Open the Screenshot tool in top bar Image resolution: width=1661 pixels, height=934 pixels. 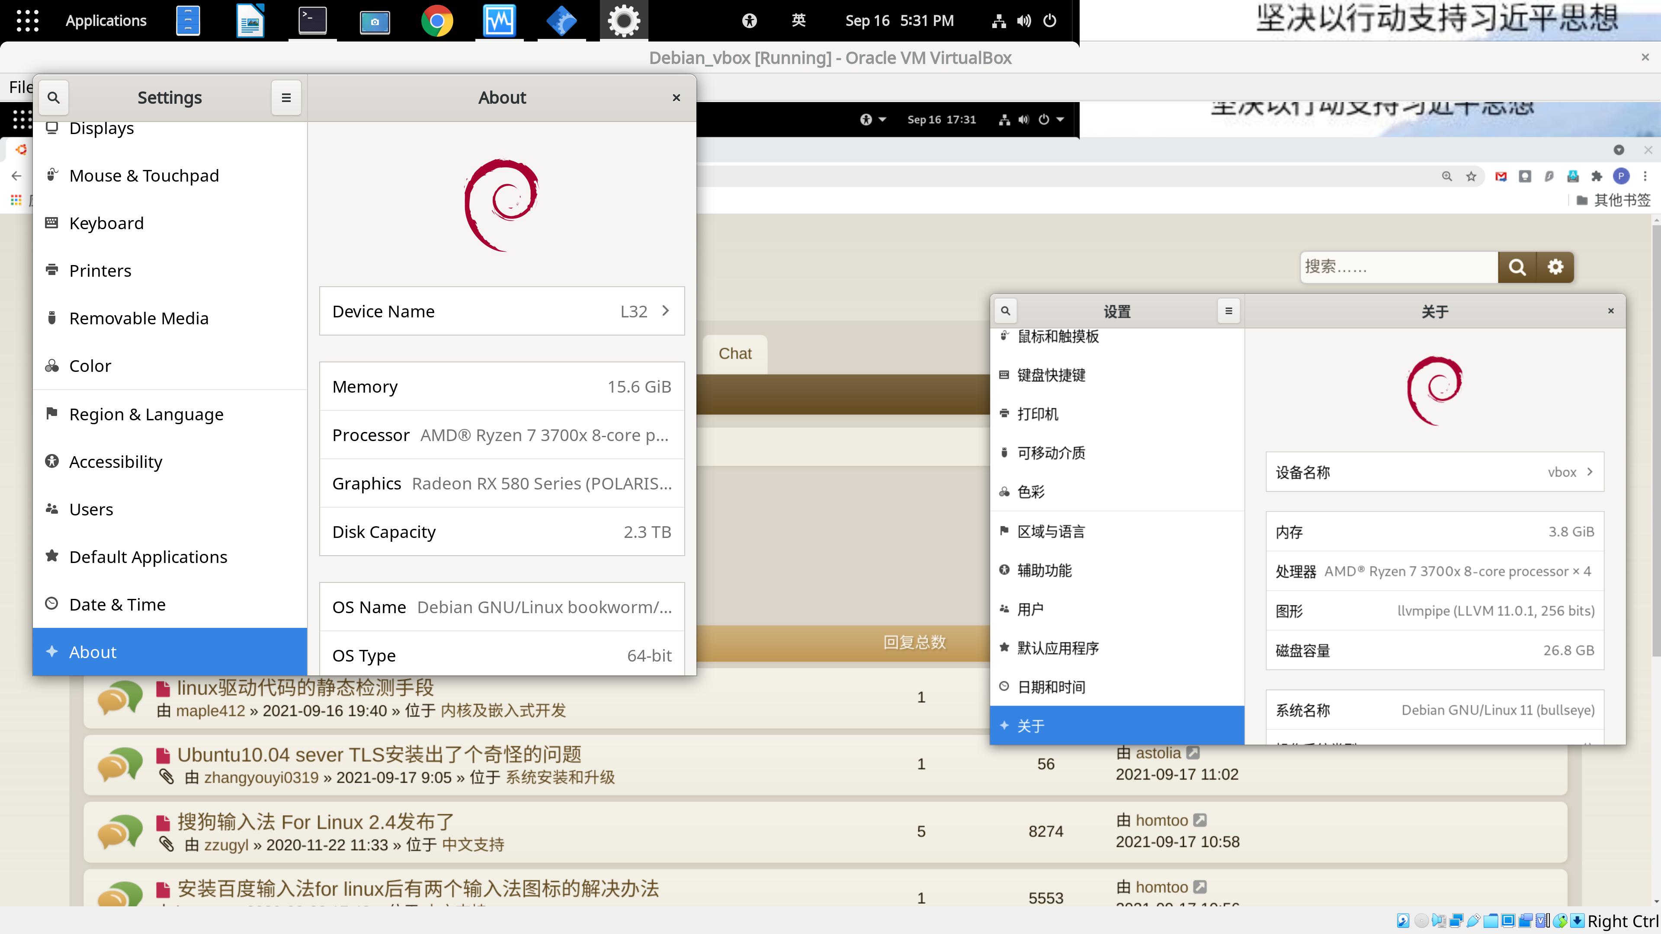[x=375, y=22]
